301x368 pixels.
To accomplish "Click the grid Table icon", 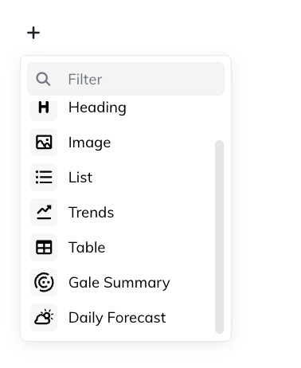I will [44, 247].
